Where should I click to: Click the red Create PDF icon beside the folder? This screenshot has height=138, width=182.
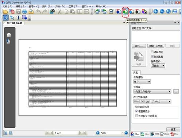(12, 12)
